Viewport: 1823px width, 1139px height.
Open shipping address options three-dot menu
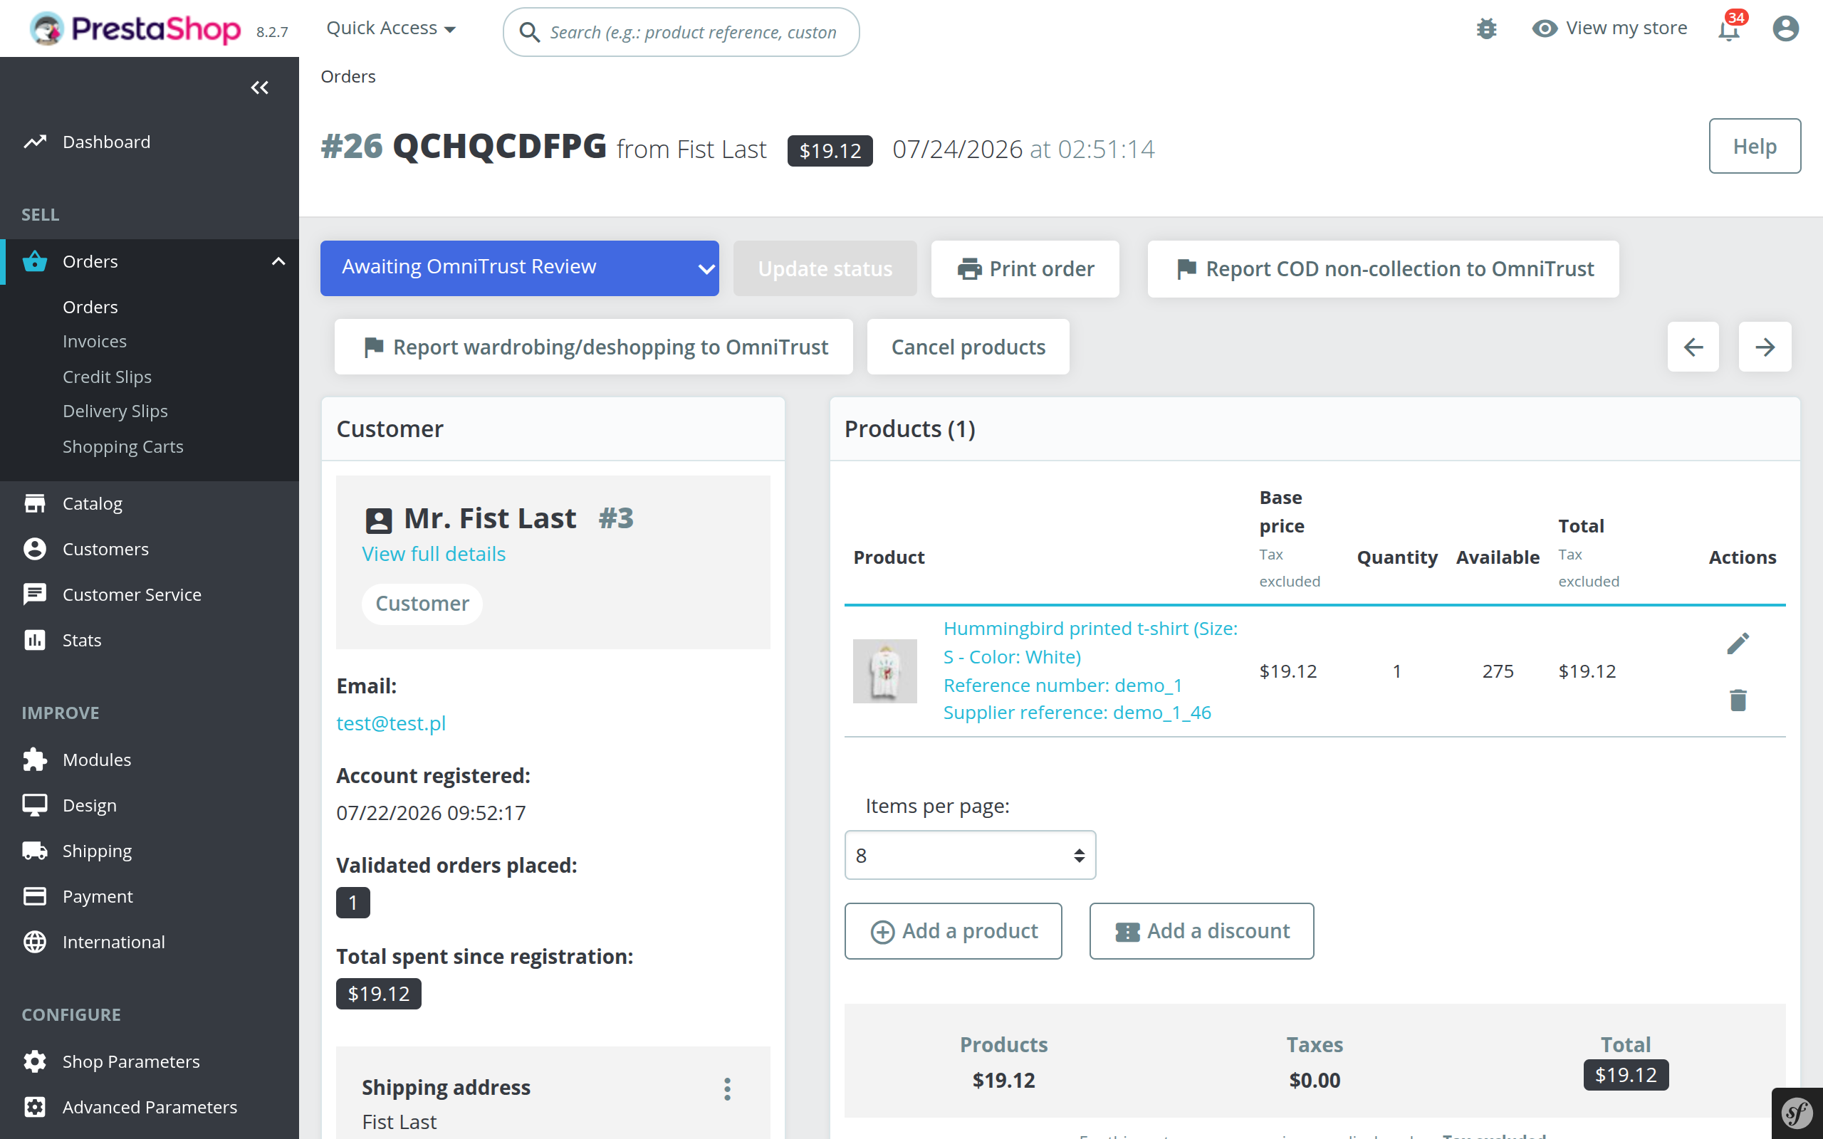point(727,1088)
